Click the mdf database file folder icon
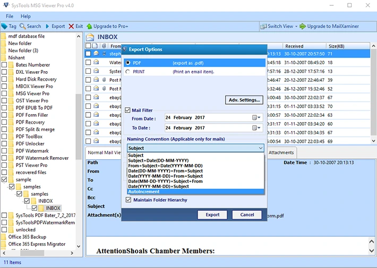Screen dimensions: 377x268 point(3,36)
